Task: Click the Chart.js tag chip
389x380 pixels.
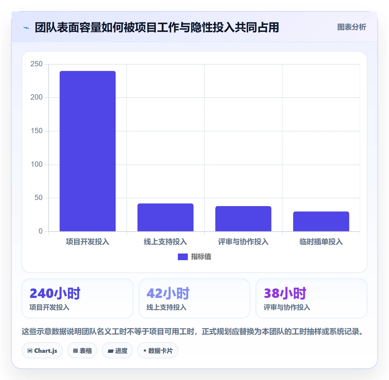Action: coord(42,351)
